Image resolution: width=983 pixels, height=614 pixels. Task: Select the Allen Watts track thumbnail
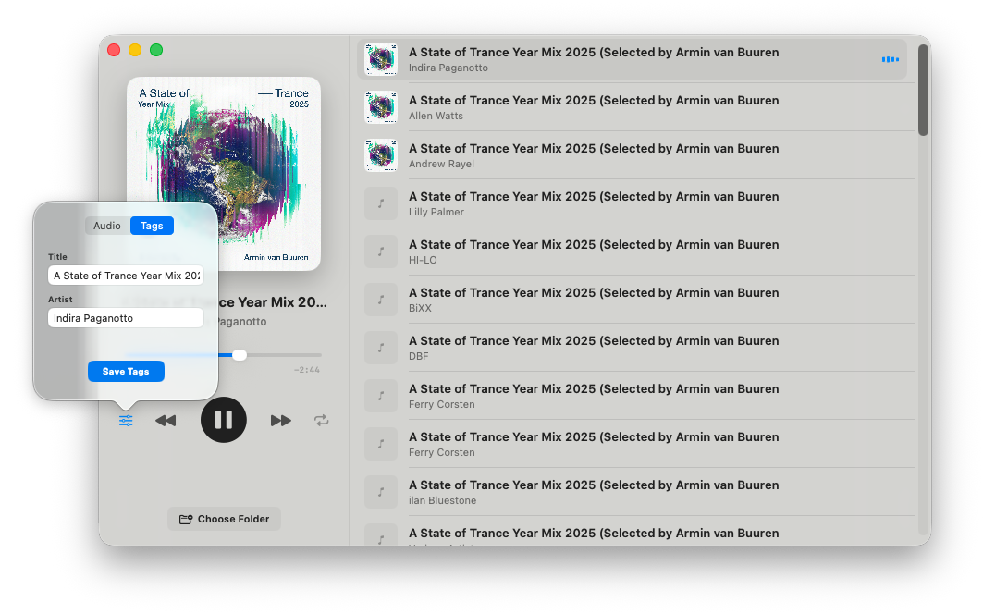381,107
